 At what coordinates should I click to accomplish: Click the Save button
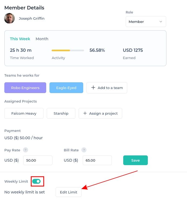pos(135,160)
